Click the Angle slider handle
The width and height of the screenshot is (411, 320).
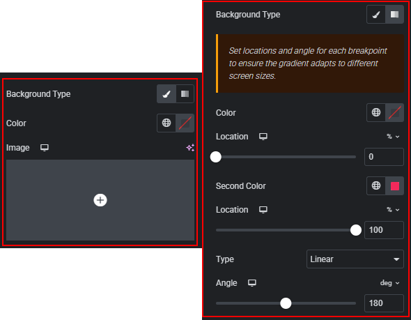286,303
